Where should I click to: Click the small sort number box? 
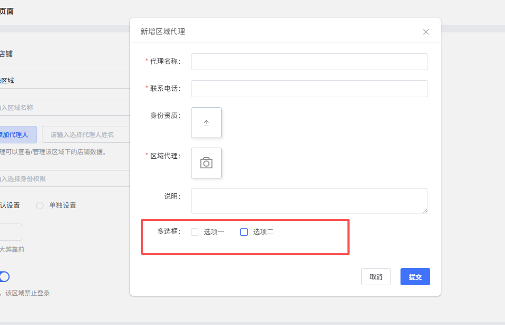pyautogui.click(x=11, y=232)
